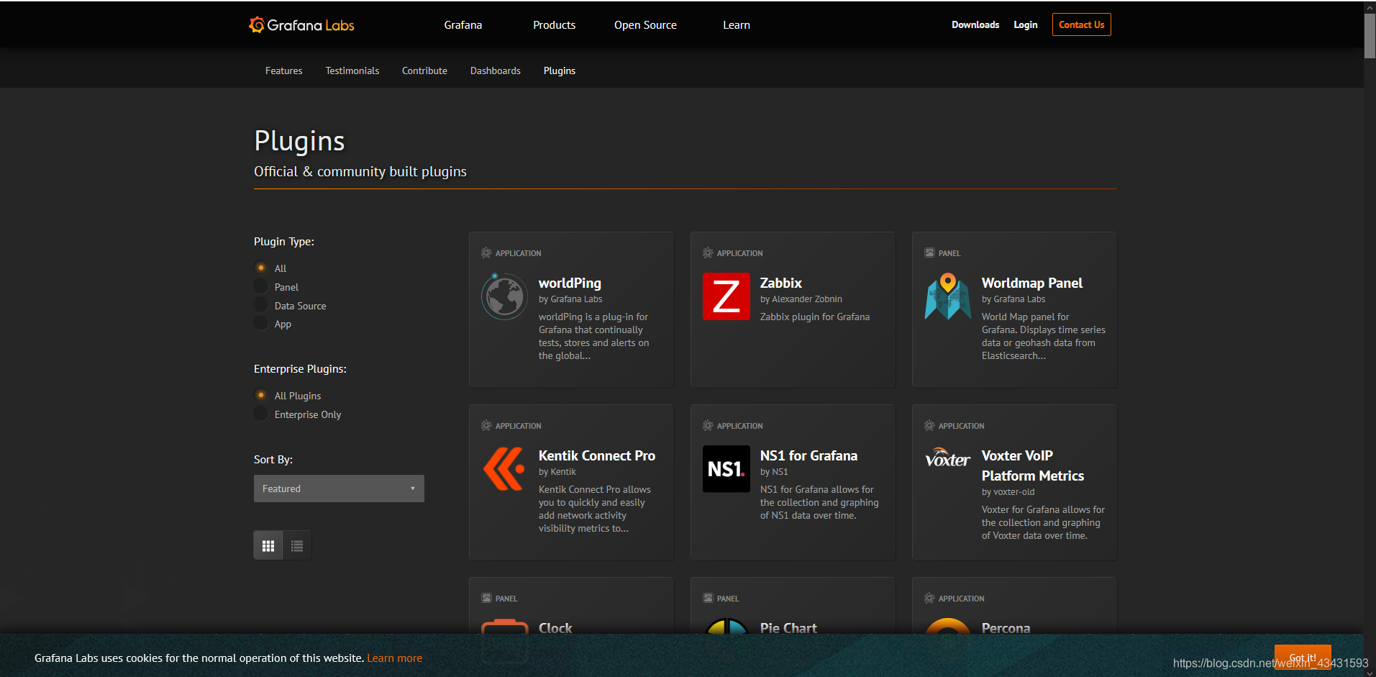Click the Voxter logo image
Image resolution: width=1376 pixels, height=677 pixels.
click(x=947, y=459)
